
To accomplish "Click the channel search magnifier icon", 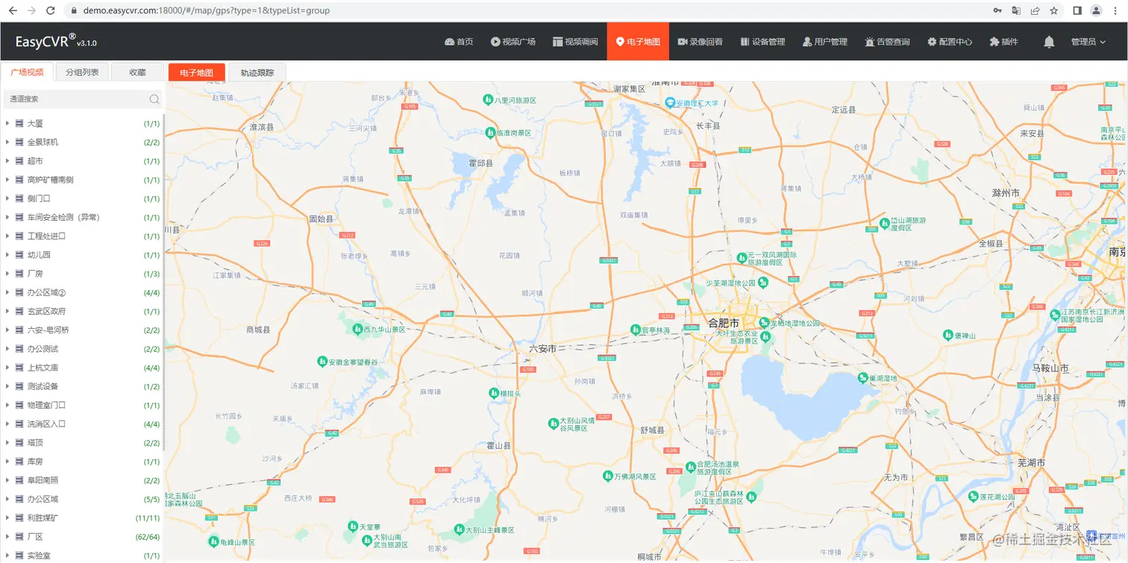I will [154, 99].
